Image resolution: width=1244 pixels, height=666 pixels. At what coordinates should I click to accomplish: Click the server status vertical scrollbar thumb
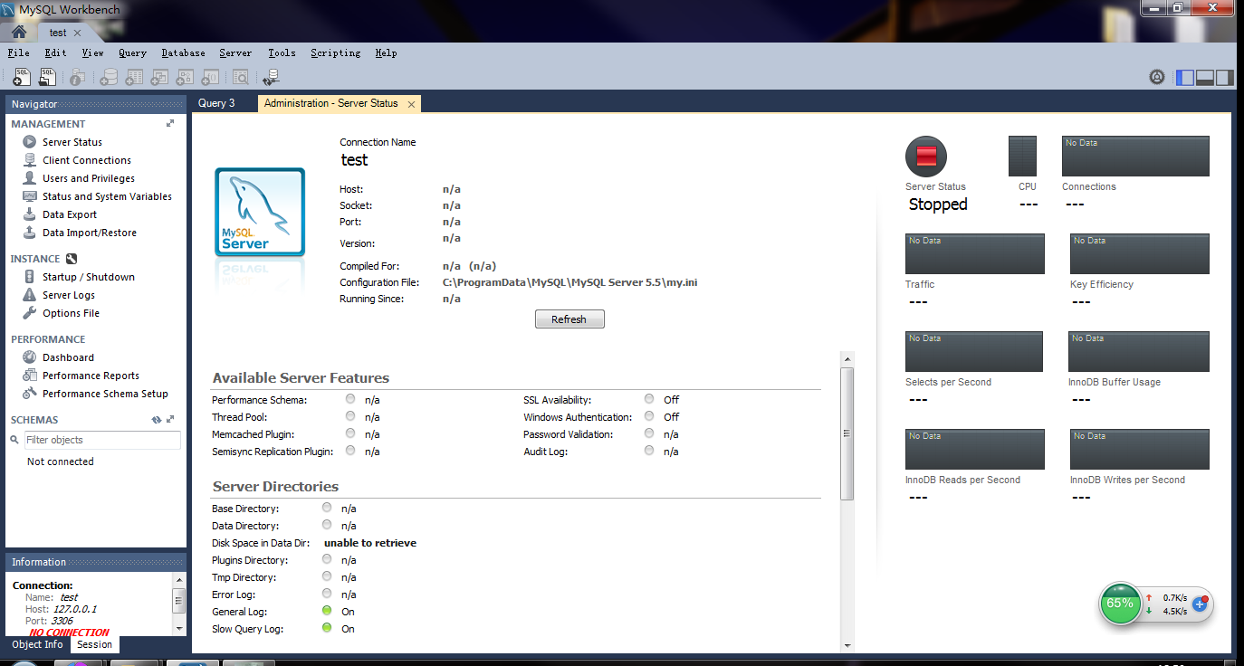tap(847, 433)
